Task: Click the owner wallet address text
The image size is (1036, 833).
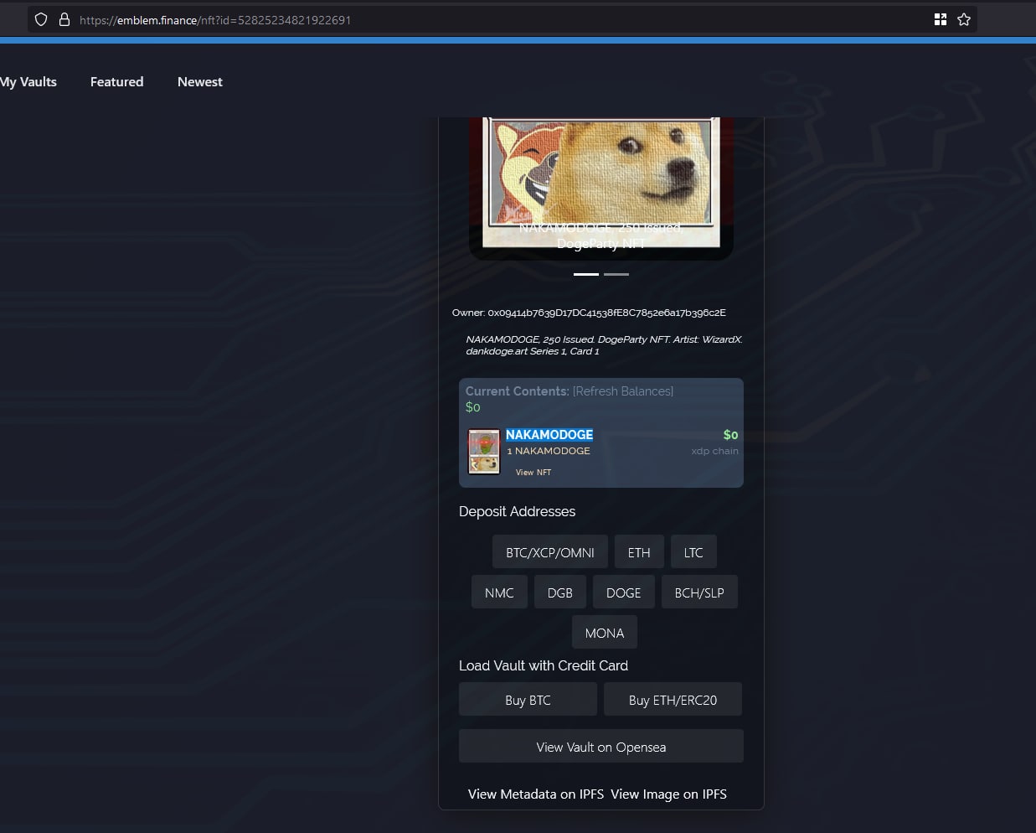Action: click(x=607, y=313)
